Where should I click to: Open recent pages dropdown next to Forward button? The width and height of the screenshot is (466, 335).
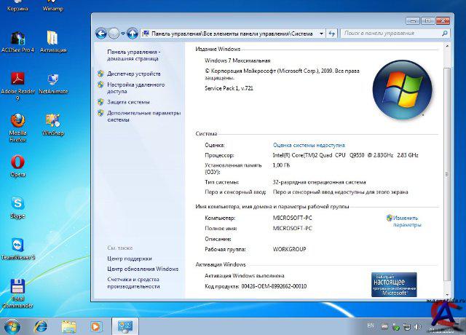122,33
